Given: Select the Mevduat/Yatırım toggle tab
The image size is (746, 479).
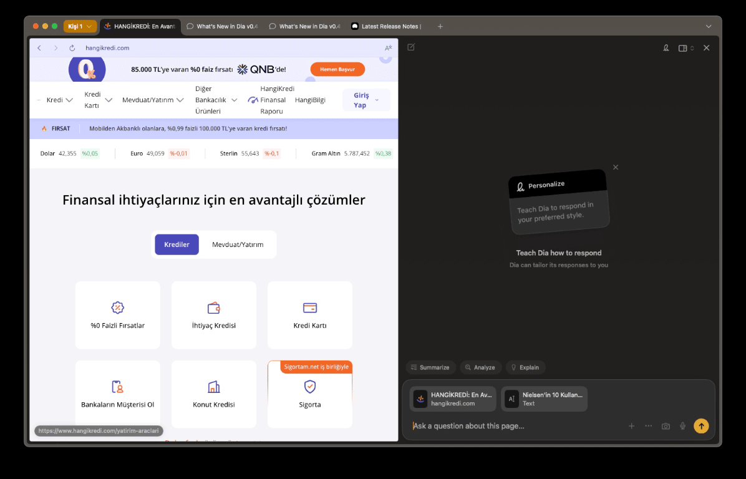Looking at the screenshot, I should pyautogui.click(x=238, y=244).
